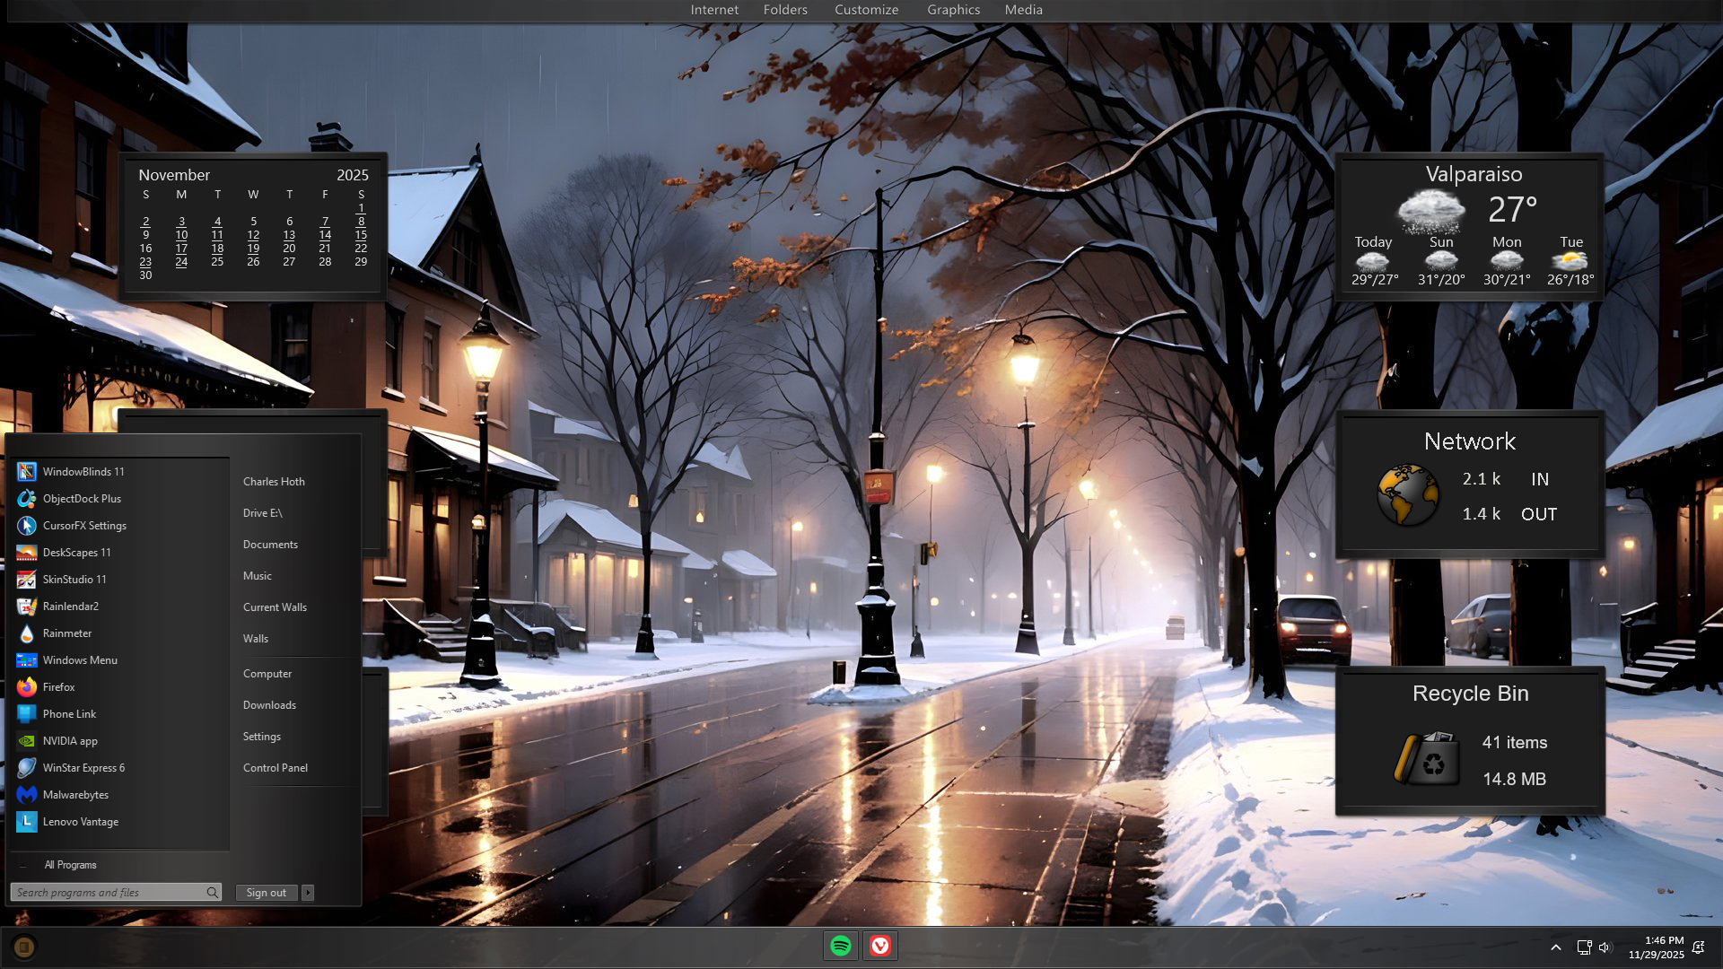Viewport: 1723px width, 969px height.
Task: Click the Sign out button
Action: point(266,893)
